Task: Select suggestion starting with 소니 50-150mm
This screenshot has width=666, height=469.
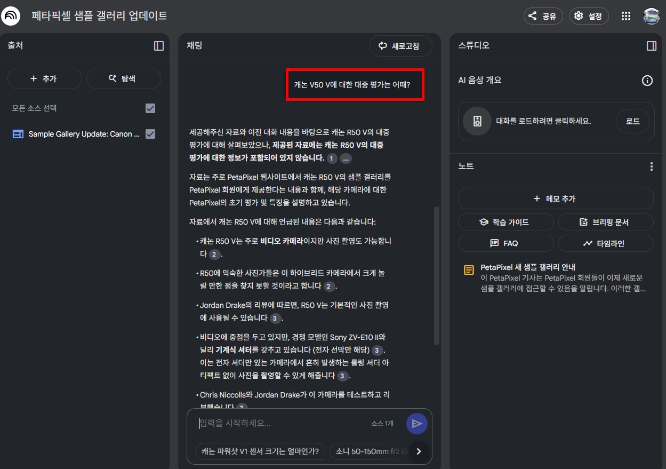Action: point(371,451)
